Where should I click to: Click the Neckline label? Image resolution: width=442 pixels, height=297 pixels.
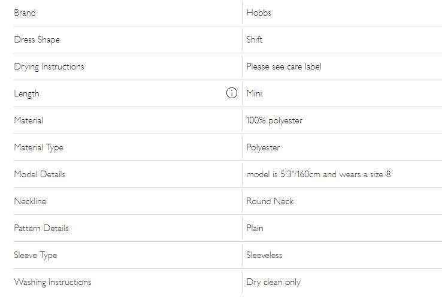coord(30,201)
